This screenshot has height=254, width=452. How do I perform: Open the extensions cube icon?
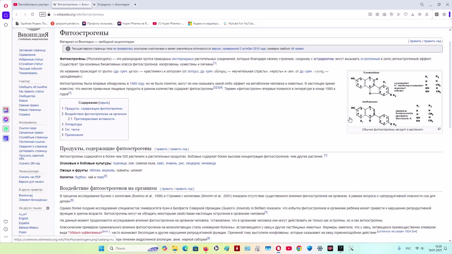(x=444, y=14)
